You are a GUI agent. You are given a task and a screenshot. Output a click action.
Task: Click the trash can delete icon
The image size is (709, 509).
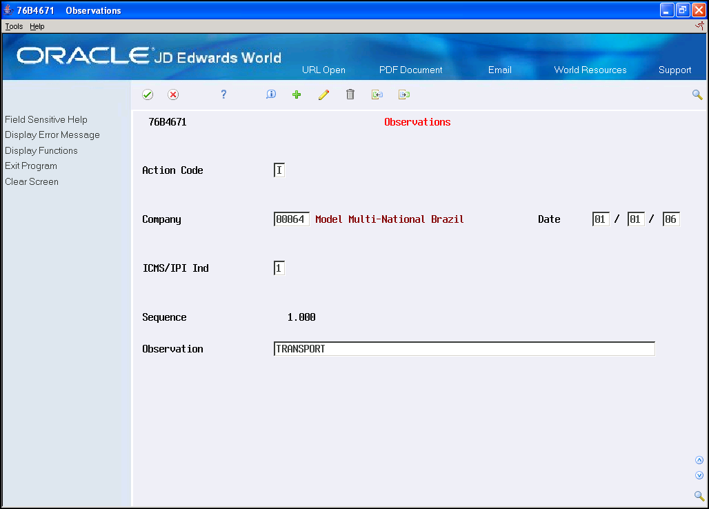click(x=350, y=94)
